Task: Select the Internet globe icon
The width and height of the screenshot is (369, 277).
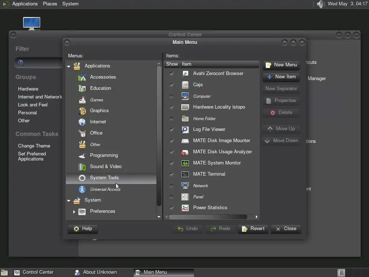Action: point(82,122)
